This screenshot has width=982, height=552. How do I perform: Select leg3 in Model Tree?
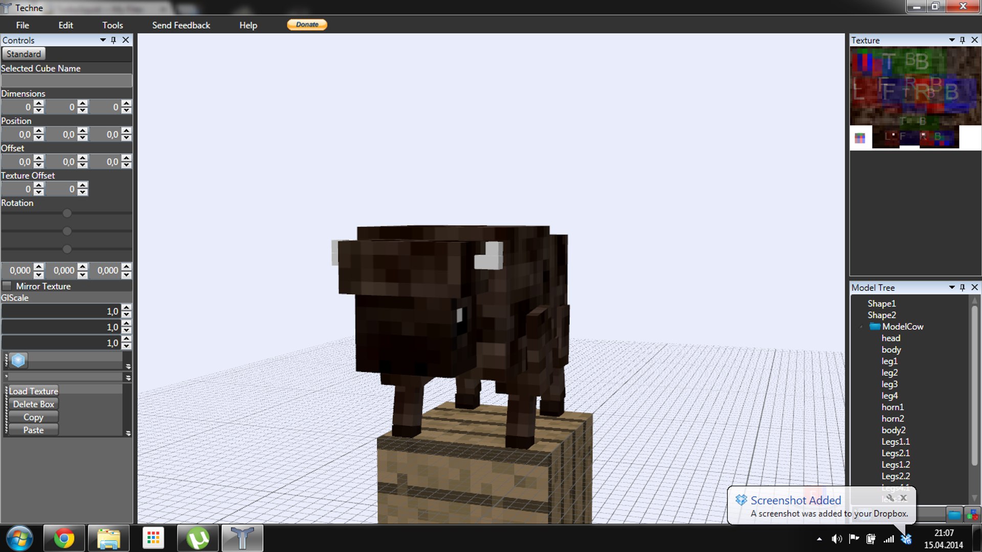[889, 384]
